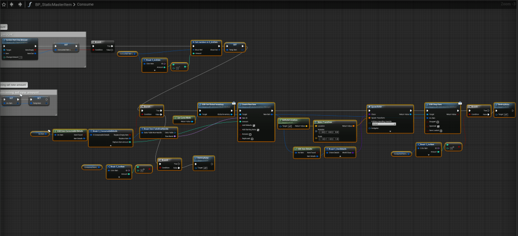Click the function icon beside BP_StaticMasterItem
Screen dimensions: 518x236
(x=30, y=4)
